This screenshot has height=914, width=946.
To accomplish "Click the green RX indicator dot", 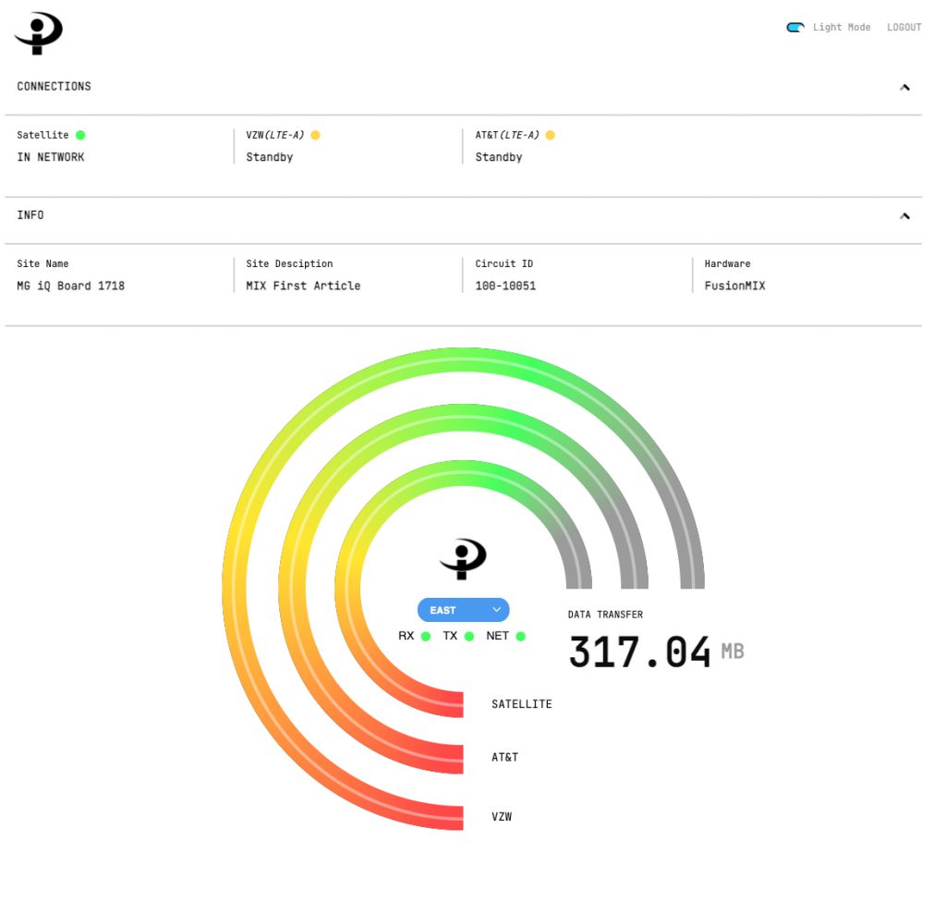I will coord(425,637).
